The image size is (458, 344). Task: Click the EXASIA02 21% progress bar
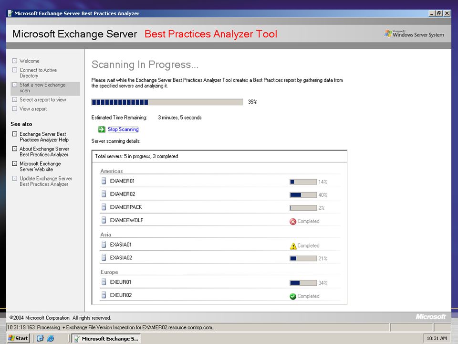(303, 258)
